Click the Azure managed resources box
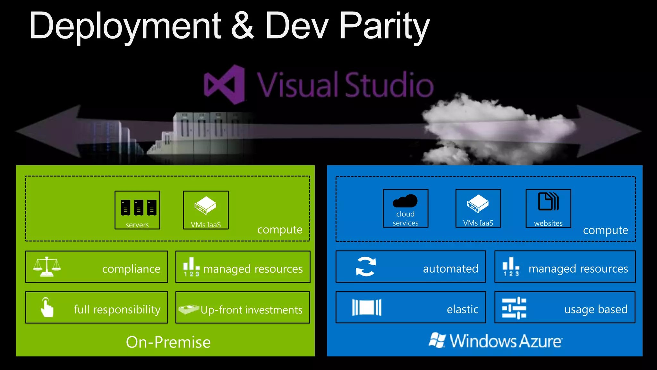657x370 pixels. pyautogui.click(x=565, y=267)
